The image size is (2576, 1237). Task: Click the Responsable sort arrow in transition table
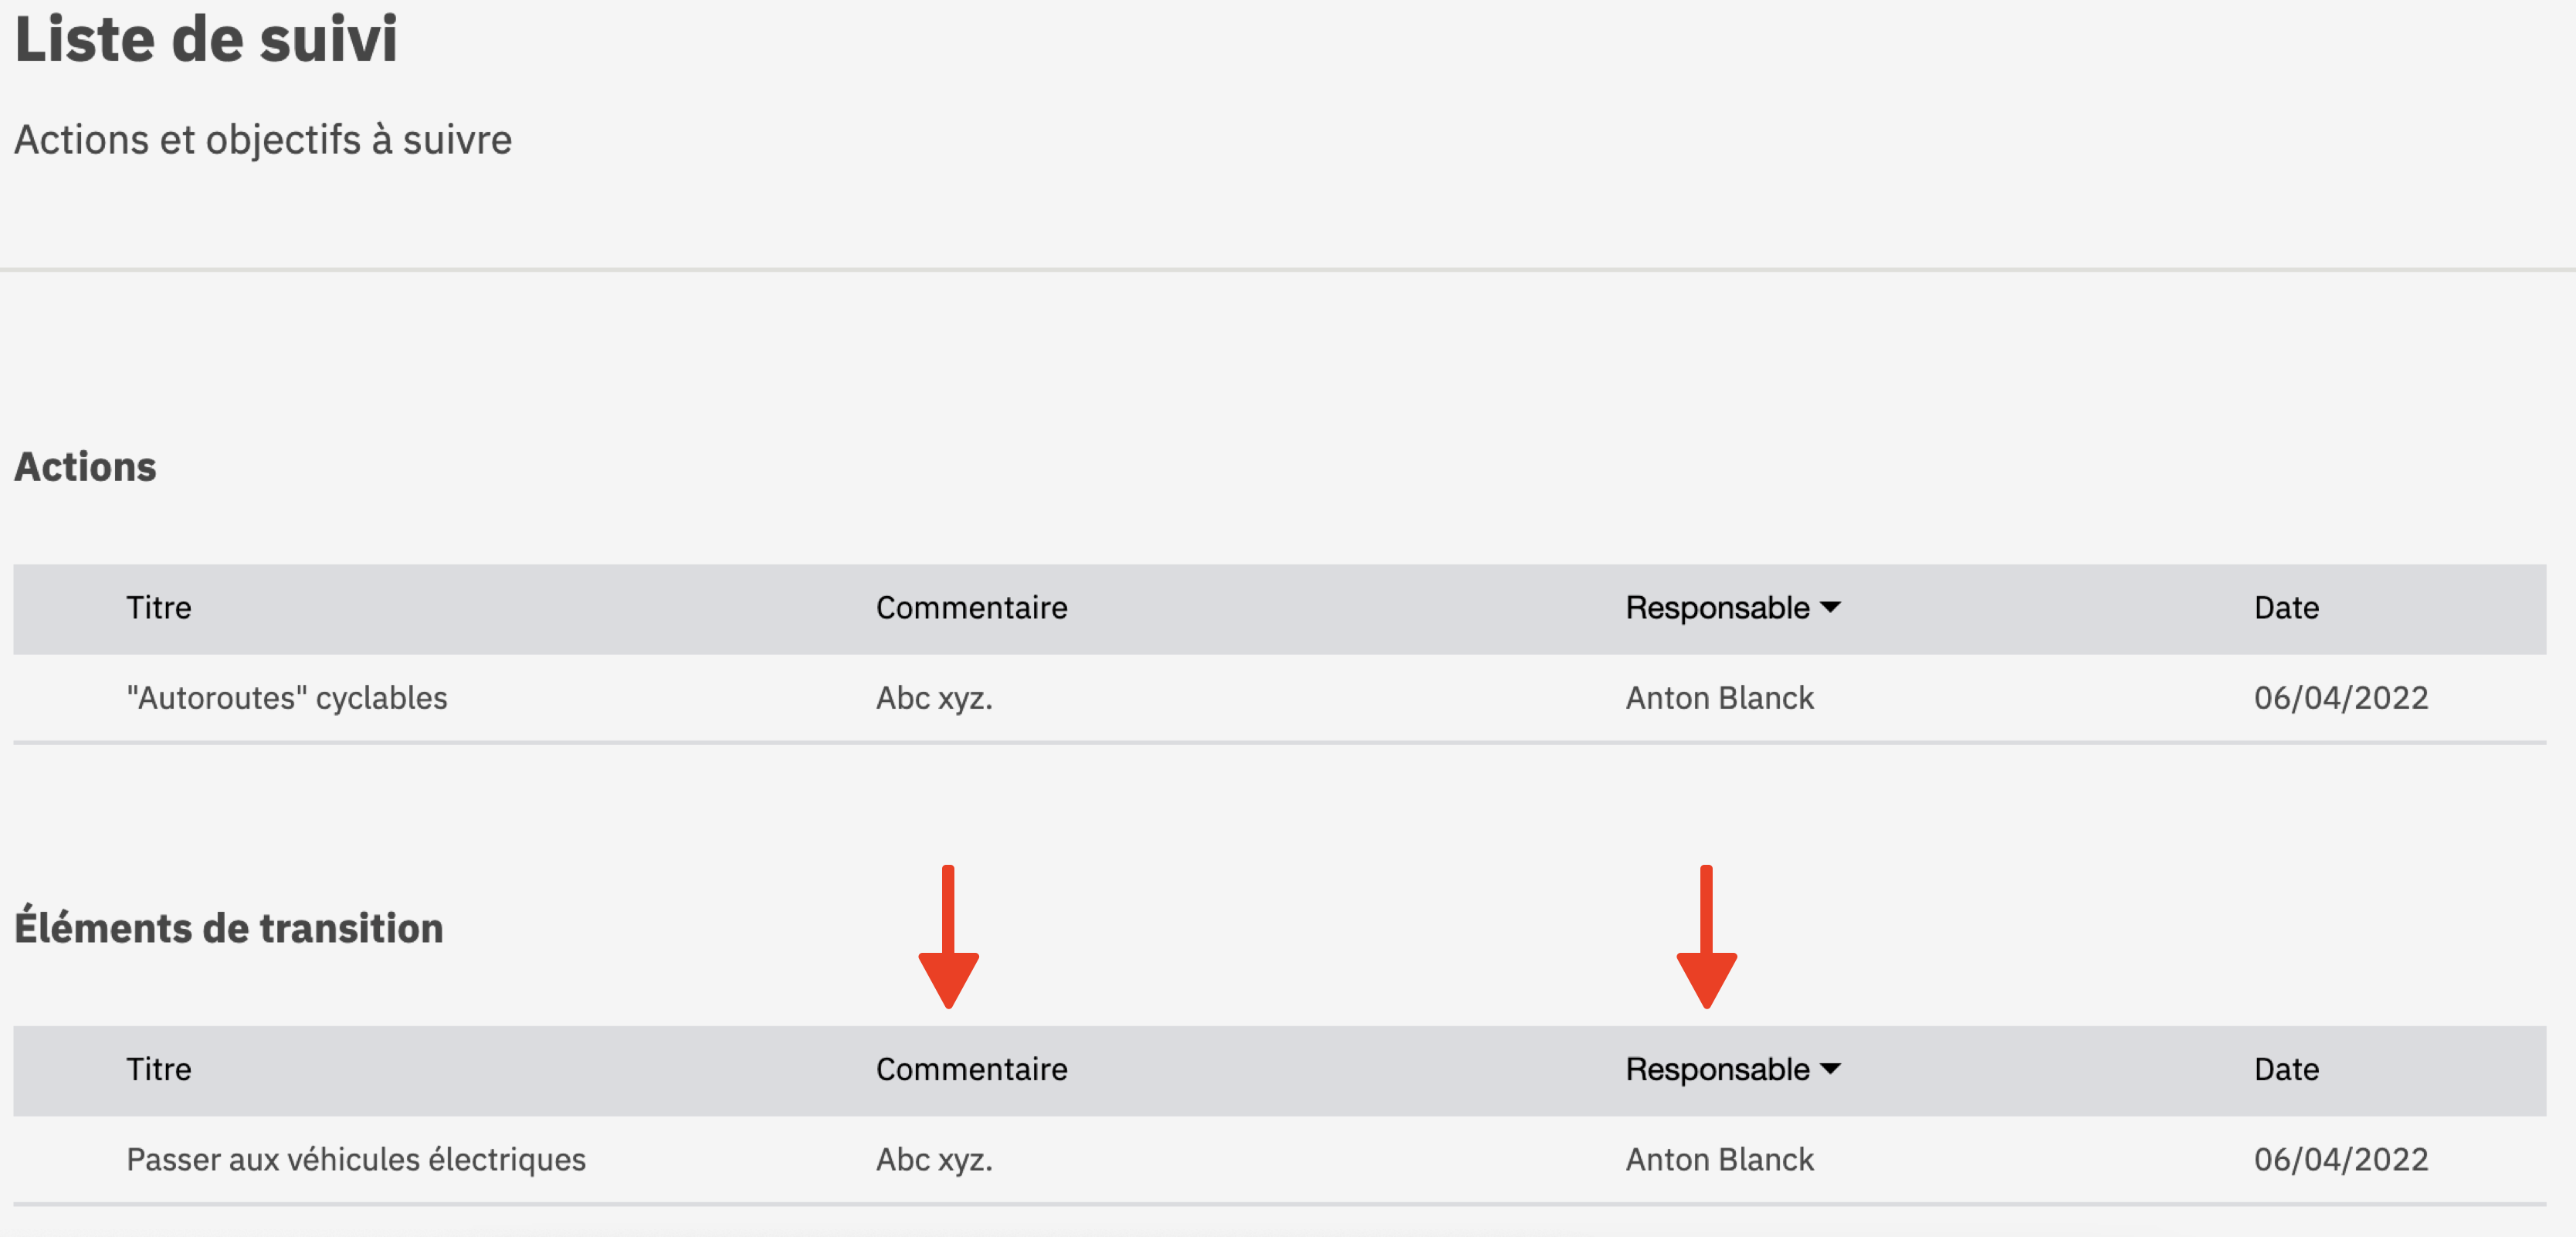(x=1830, y=1068)
